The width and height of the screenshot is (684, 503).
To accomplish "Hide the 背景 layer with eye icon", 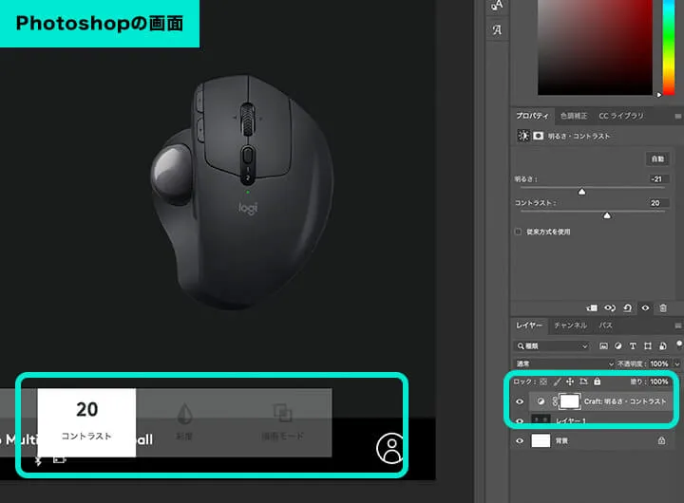I will click(520, 441).
